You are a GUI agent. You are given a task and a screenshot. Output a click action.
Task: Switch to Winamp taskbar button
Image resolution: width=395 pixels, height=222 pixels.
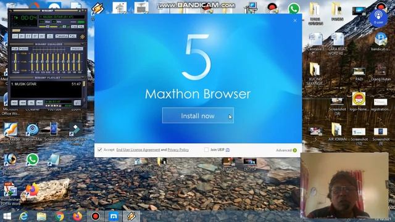[x=131, y=216]
